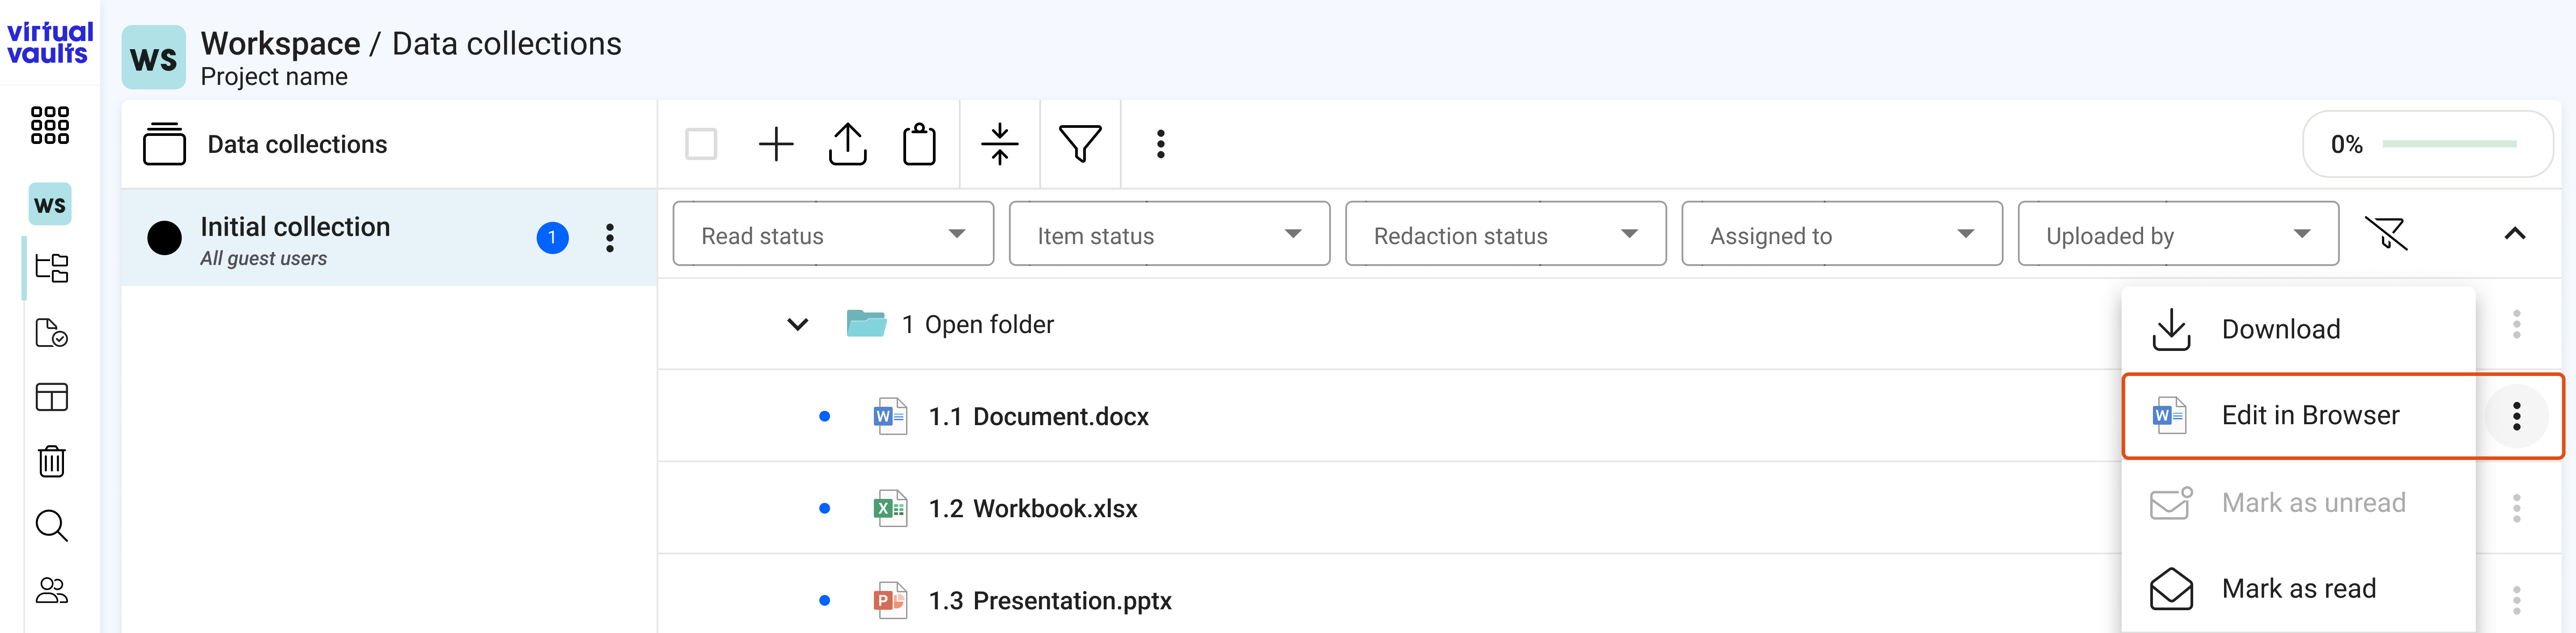
Task: Click three-dot menu for Document.docx row
Action: [x=2517, y=417]
